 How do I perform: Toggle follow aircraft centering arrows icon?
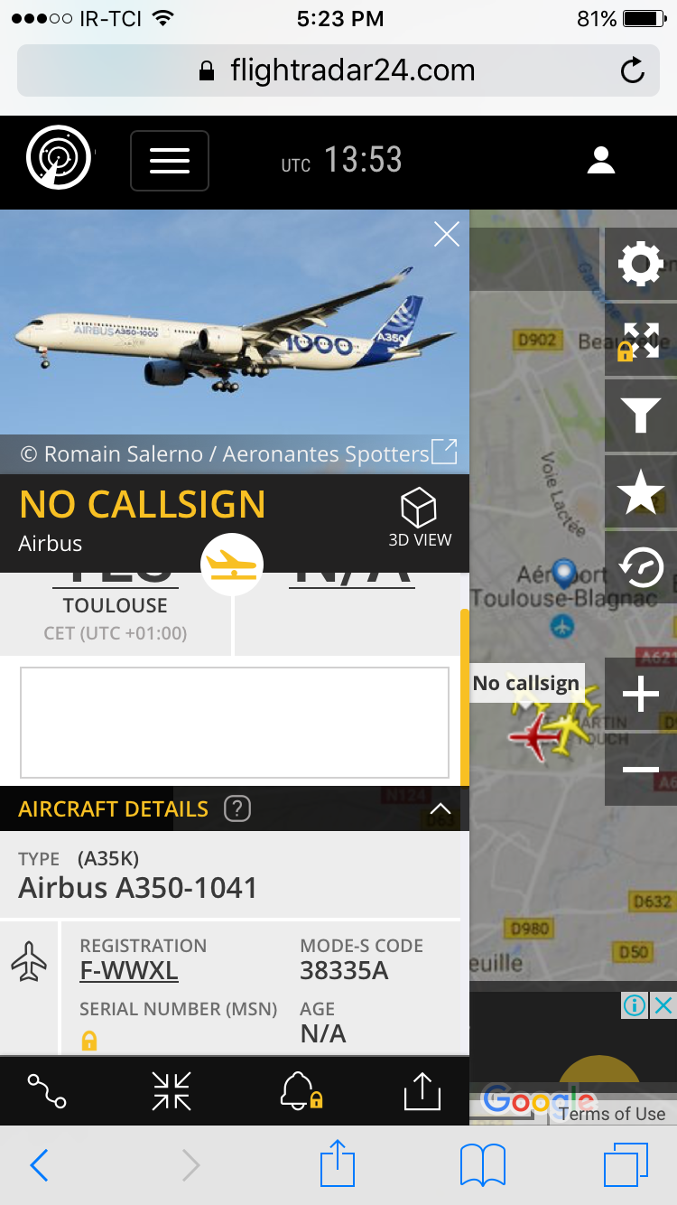pos(172,1091)
